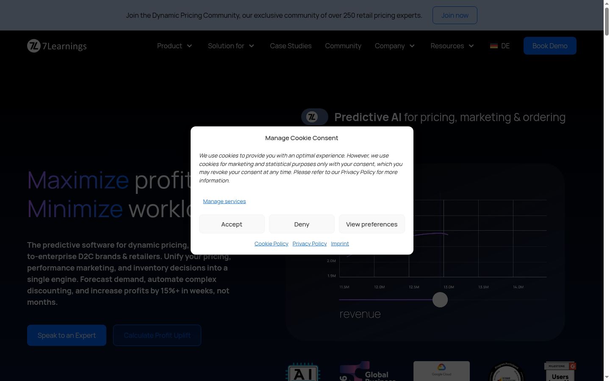
Task: Accept cookies in consent dialog
Action: click(x=232, y=224)
